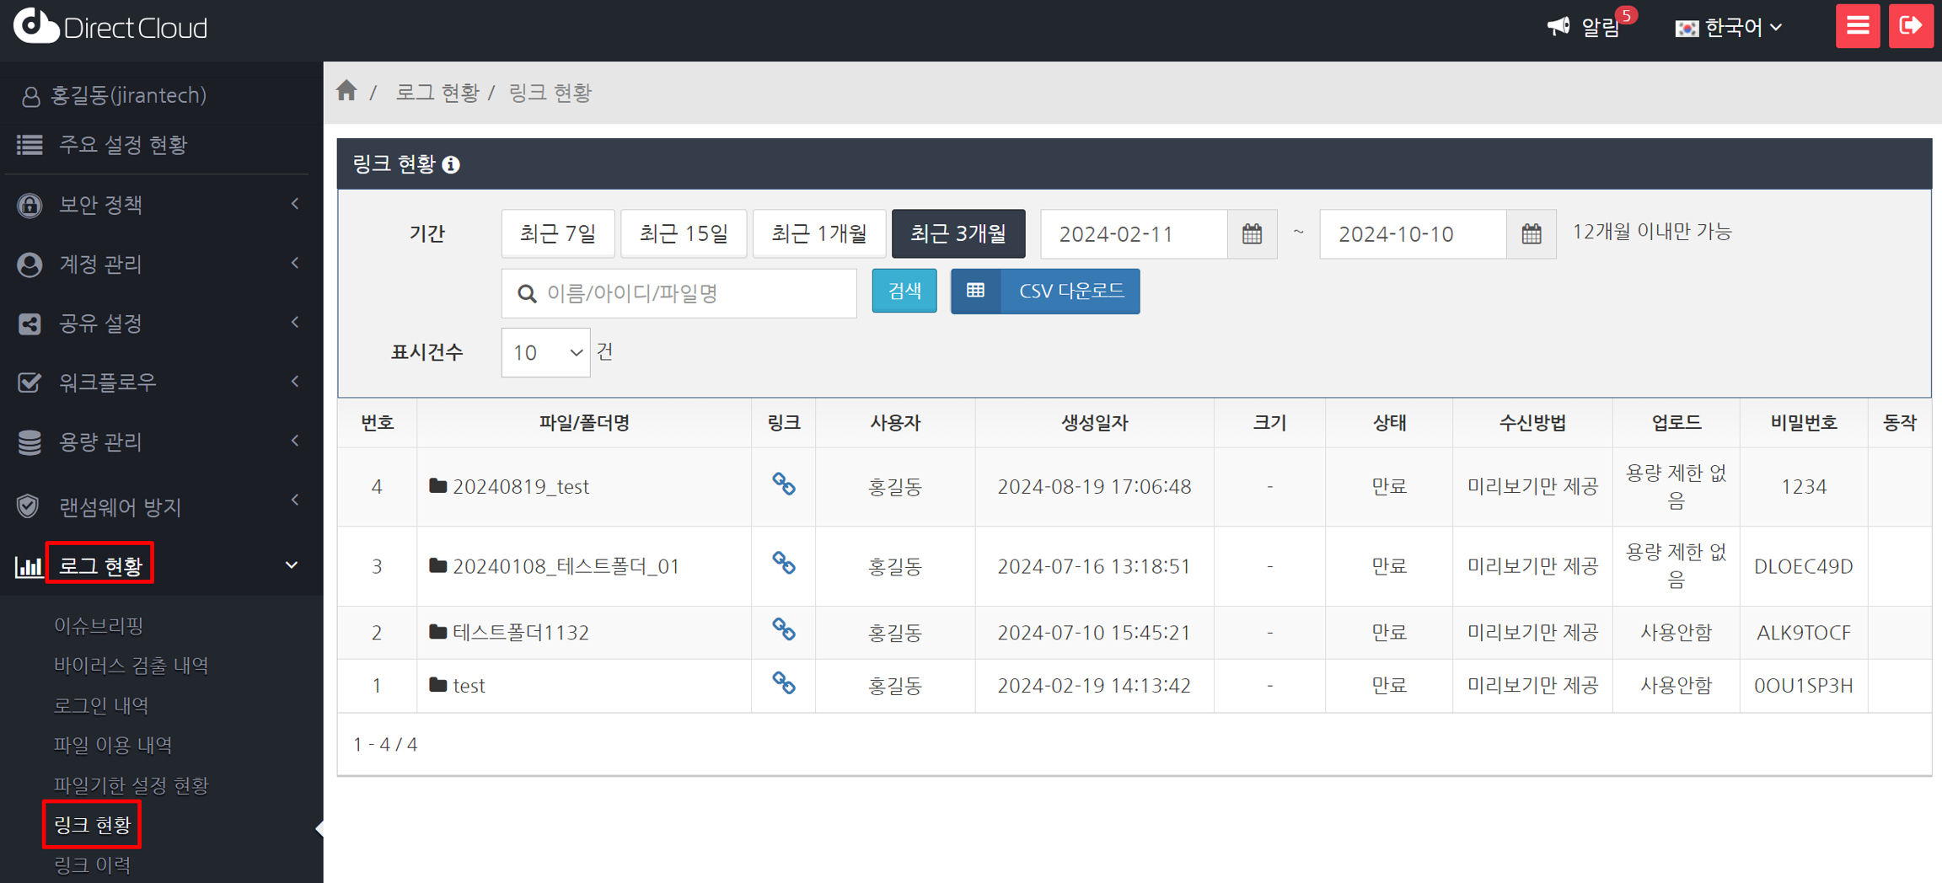
Task: Open 로그인 내역 in the sidebar
Action: pyautogui.click(x=101, y=705)
